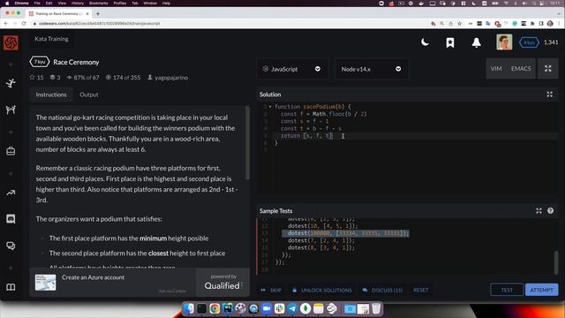565x318 pixels.
Task: Click the sample tests scrollbar
Action: pos(556,262)
